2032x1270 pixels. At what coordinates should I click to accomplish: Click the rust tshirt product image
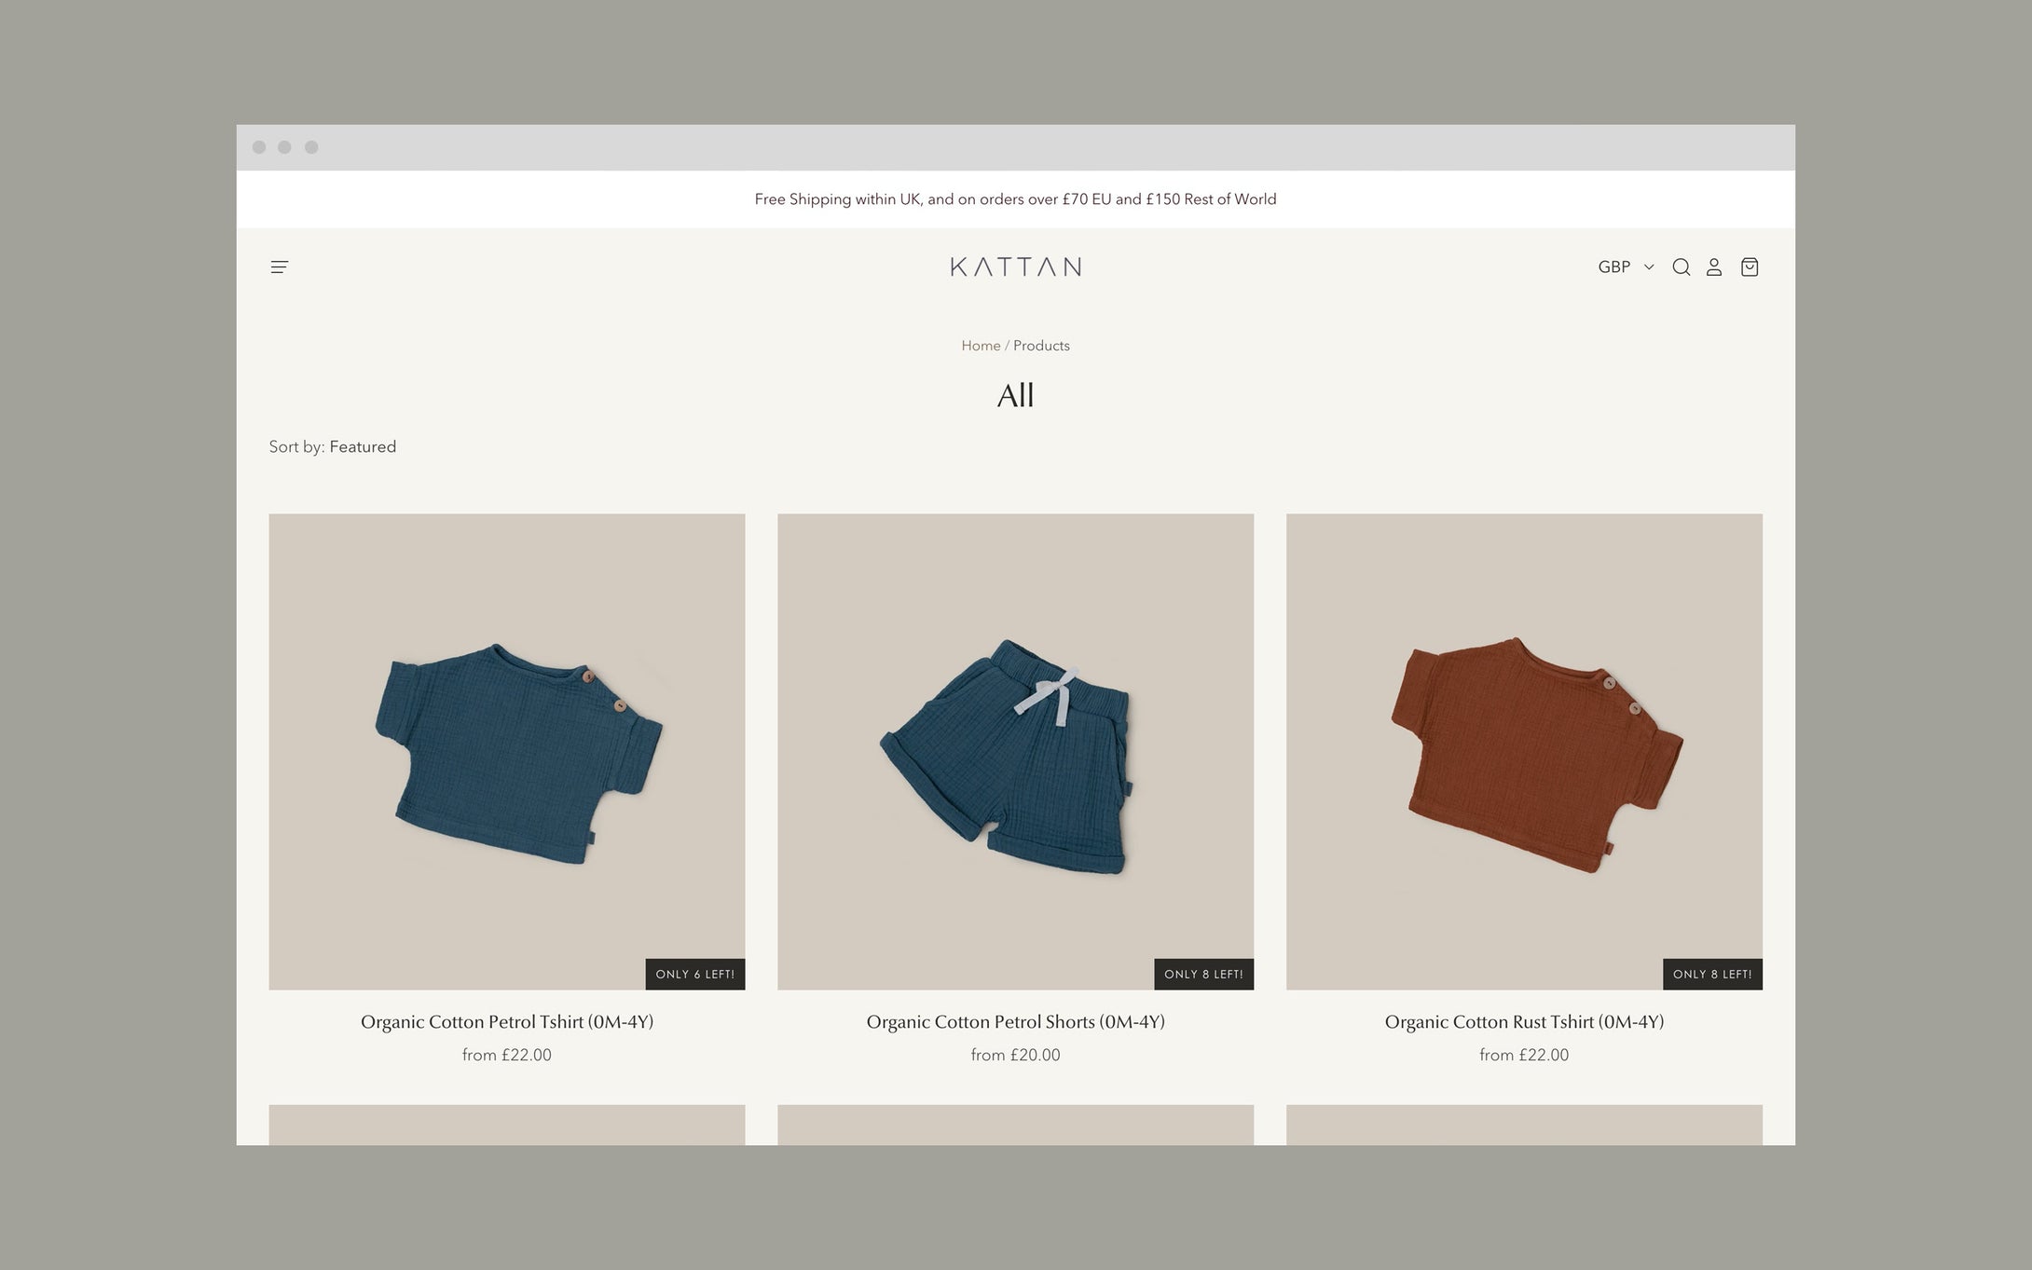[x=1524, y=751]
